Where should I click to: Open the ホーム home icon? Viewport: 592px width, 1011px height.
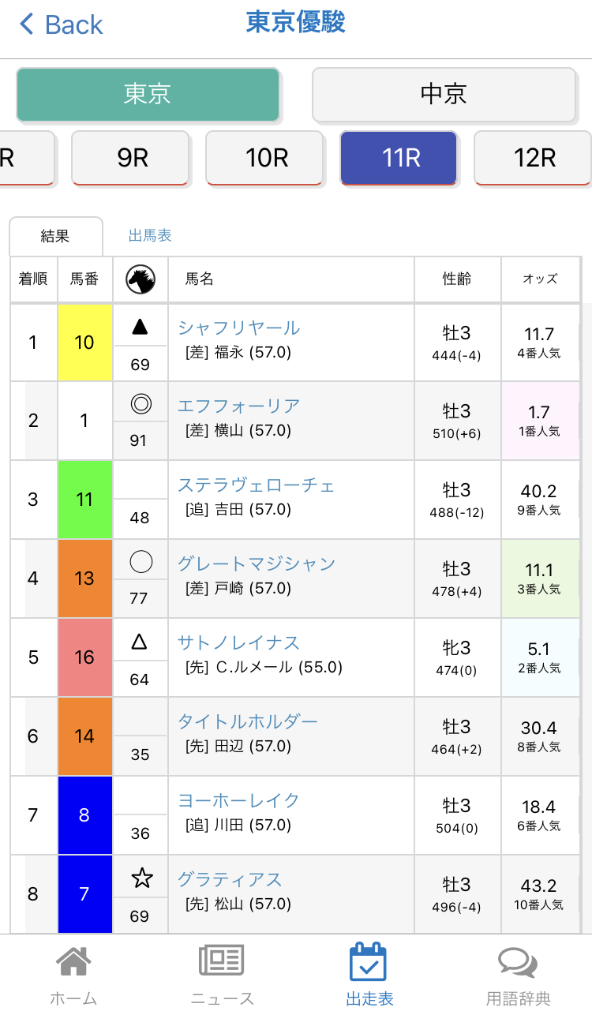tap(73, 961)
